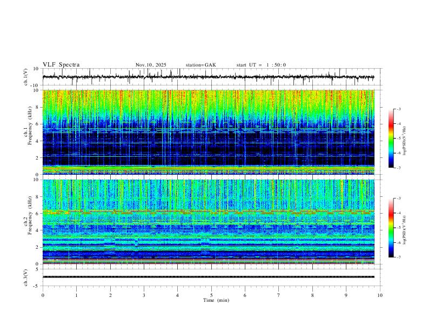Click the ch.3 black waveform band

[x=209, y=277]
